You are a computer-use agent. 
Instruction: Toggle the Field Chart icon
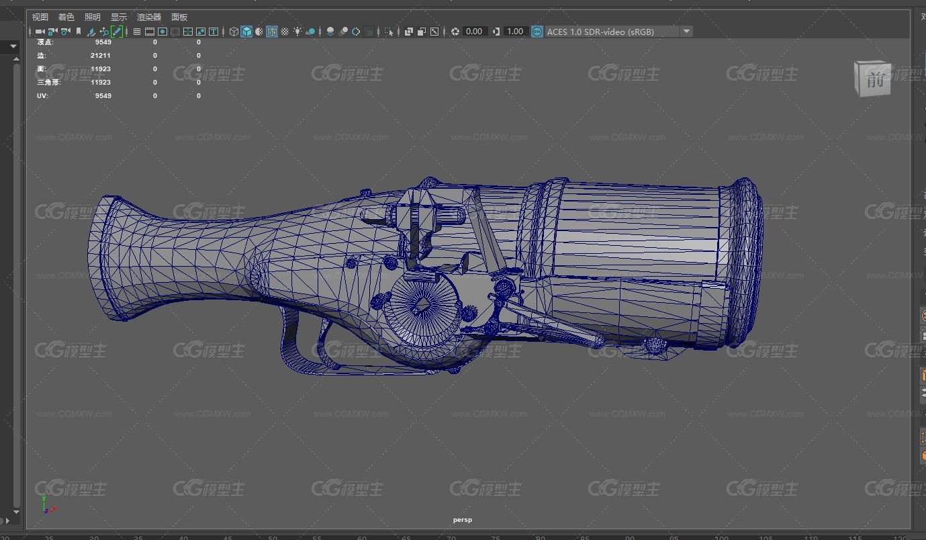(188, 32)
